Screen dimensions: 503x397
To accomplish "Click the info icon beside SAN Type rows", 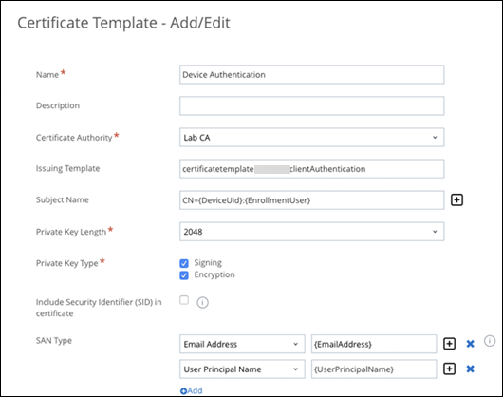I will click(x=490, y=341).
